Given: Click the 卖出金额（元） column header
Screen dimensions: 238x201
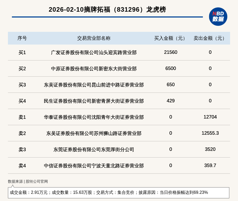Looking at the screenshot, I should click(210, 38).
